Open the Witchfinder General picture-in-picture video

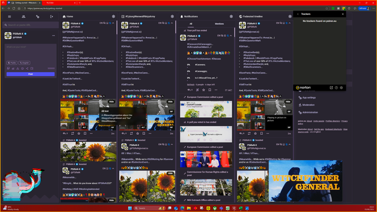pyautogui.click(x=306, y=181)
